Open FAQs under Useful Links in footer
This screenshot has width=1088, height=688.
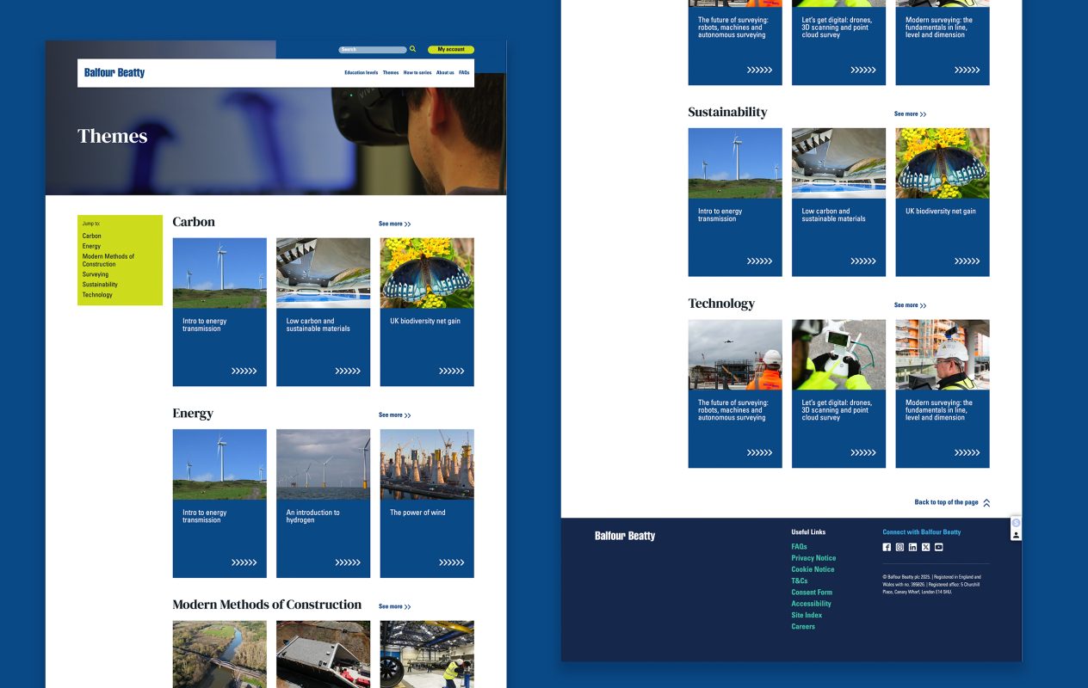tap(799, 547)
